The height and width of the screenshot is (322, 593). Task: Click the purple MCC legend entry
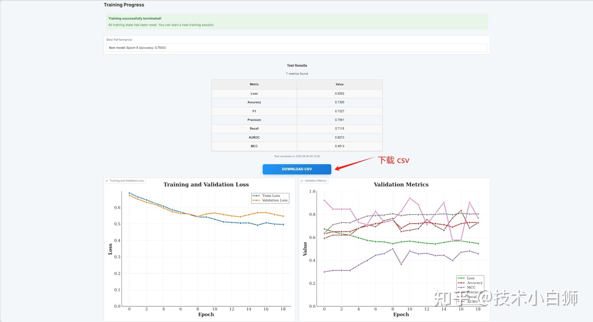[467, 287]
